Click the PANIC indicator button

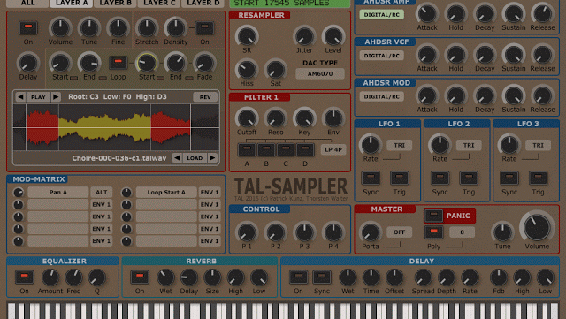(433, 216)
